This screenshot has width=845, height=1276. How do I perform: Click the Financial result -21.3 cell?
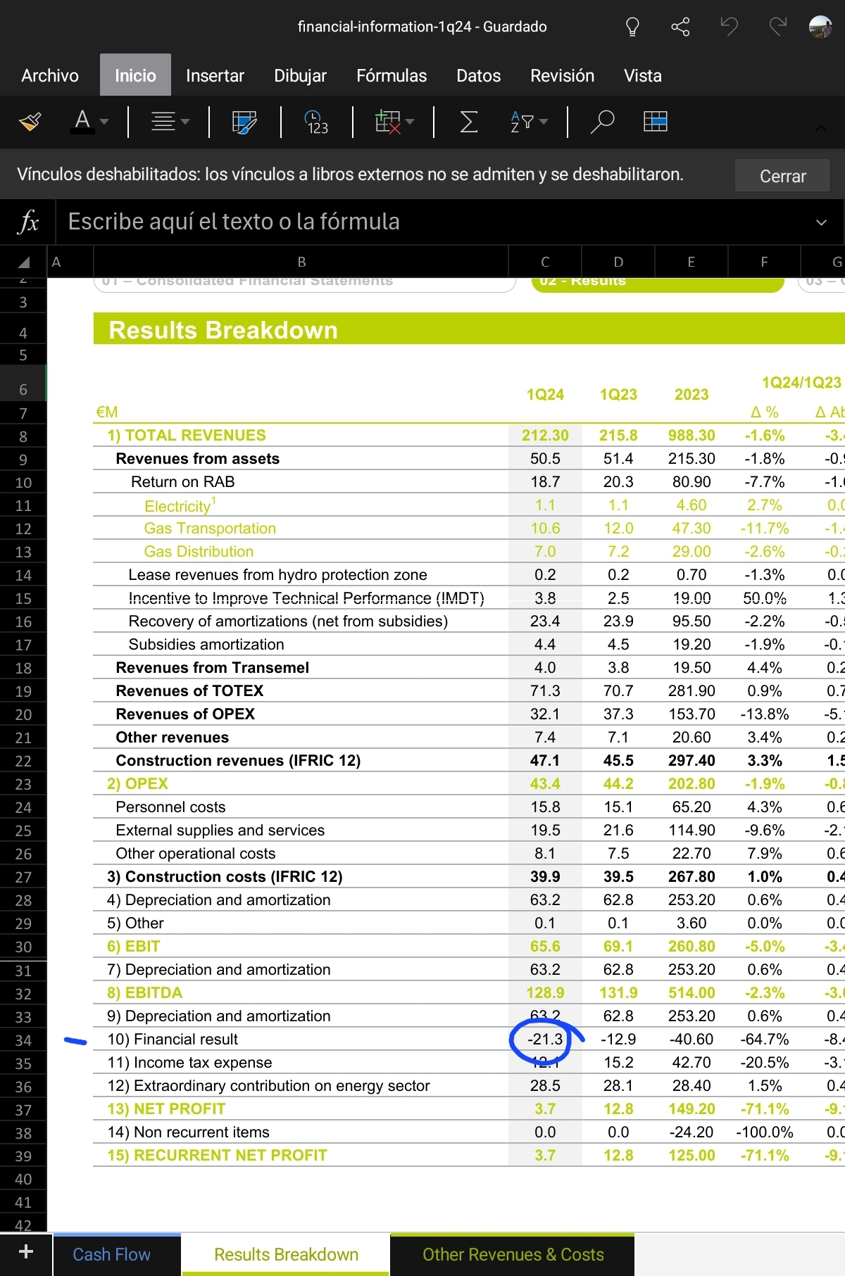(545, 1040)
